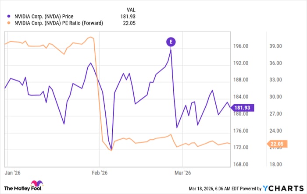Click the purple earnings "E" marker
Viewport: 307px width, 194px height.
(x=171, y=42)
